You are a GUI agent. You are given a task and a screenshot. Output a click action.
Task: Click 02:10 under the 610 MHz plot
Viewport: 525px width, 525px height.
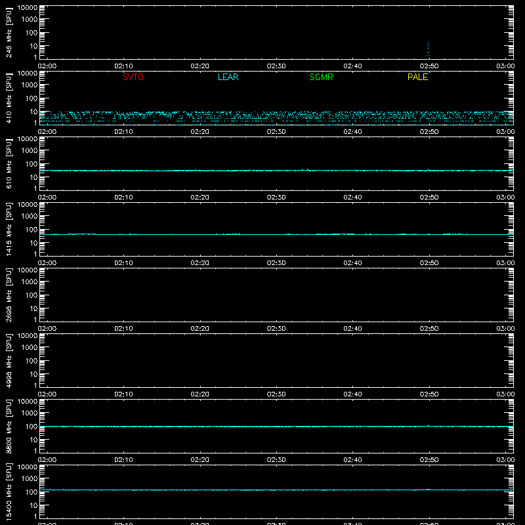tap(123, 198)
